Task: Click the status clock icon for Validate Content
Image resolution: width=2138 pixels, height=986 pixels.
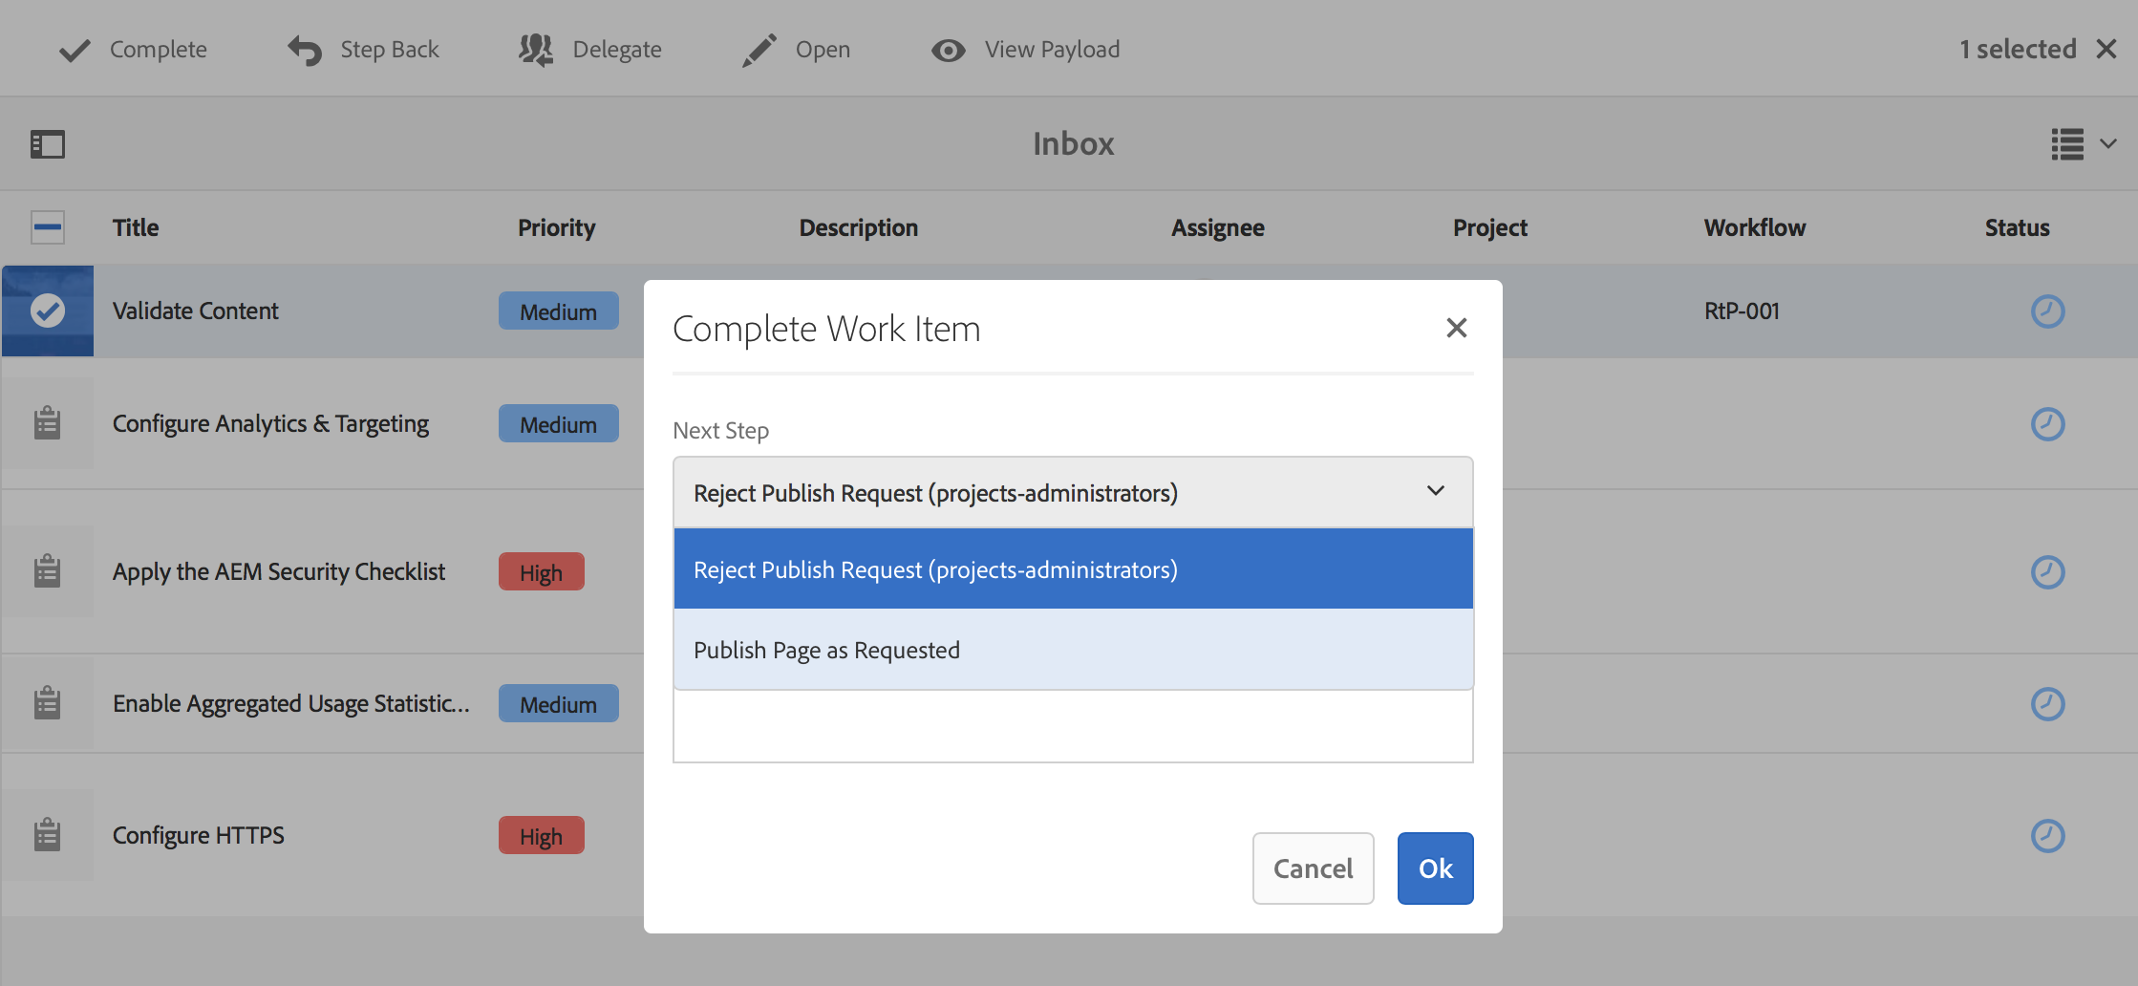Action: [2047, 311]
